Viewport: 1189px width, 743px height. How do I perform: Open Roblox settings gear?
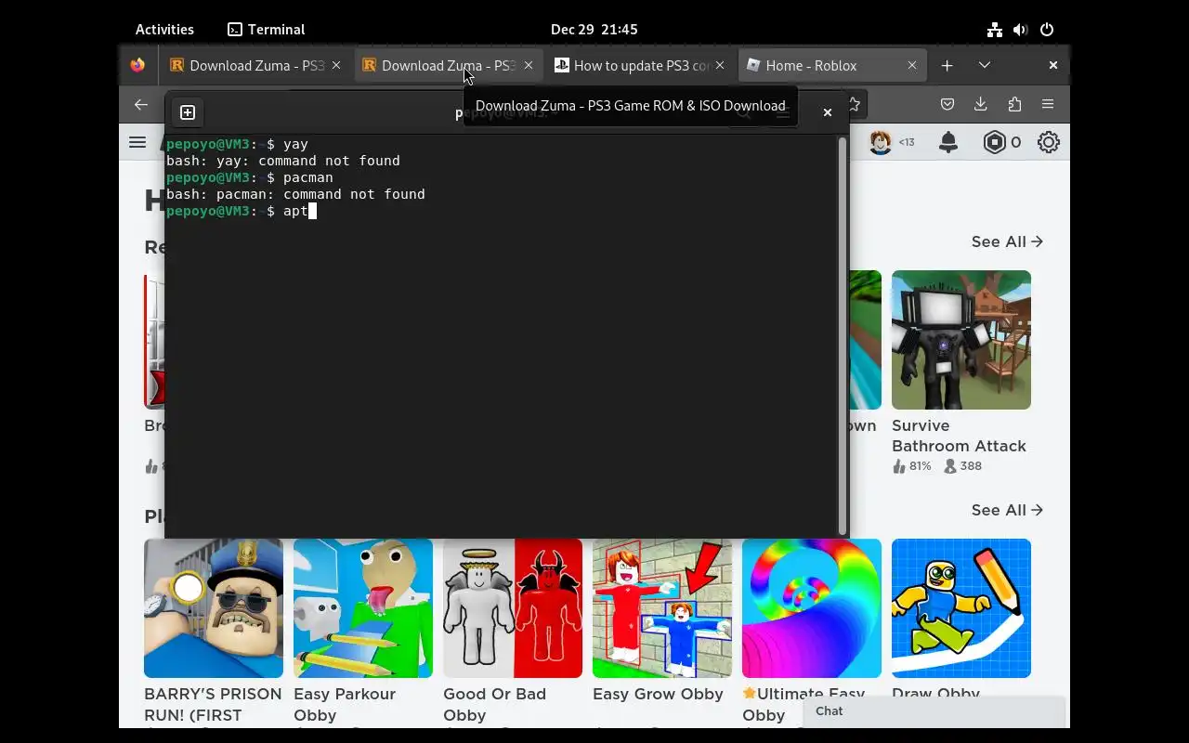point(1049,142)
